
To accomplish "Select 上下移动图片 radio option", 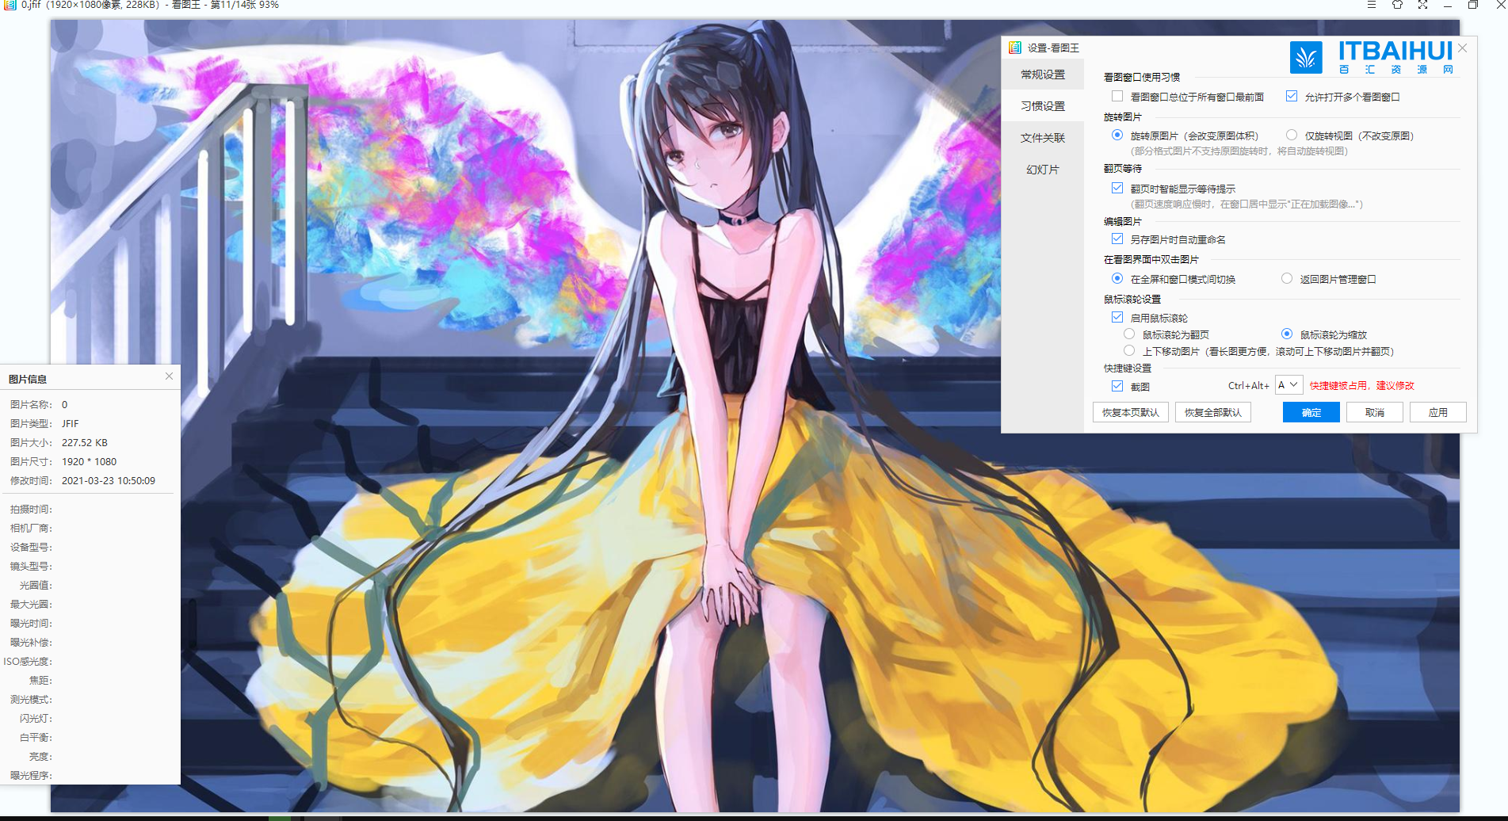I will pos(1129,350).
